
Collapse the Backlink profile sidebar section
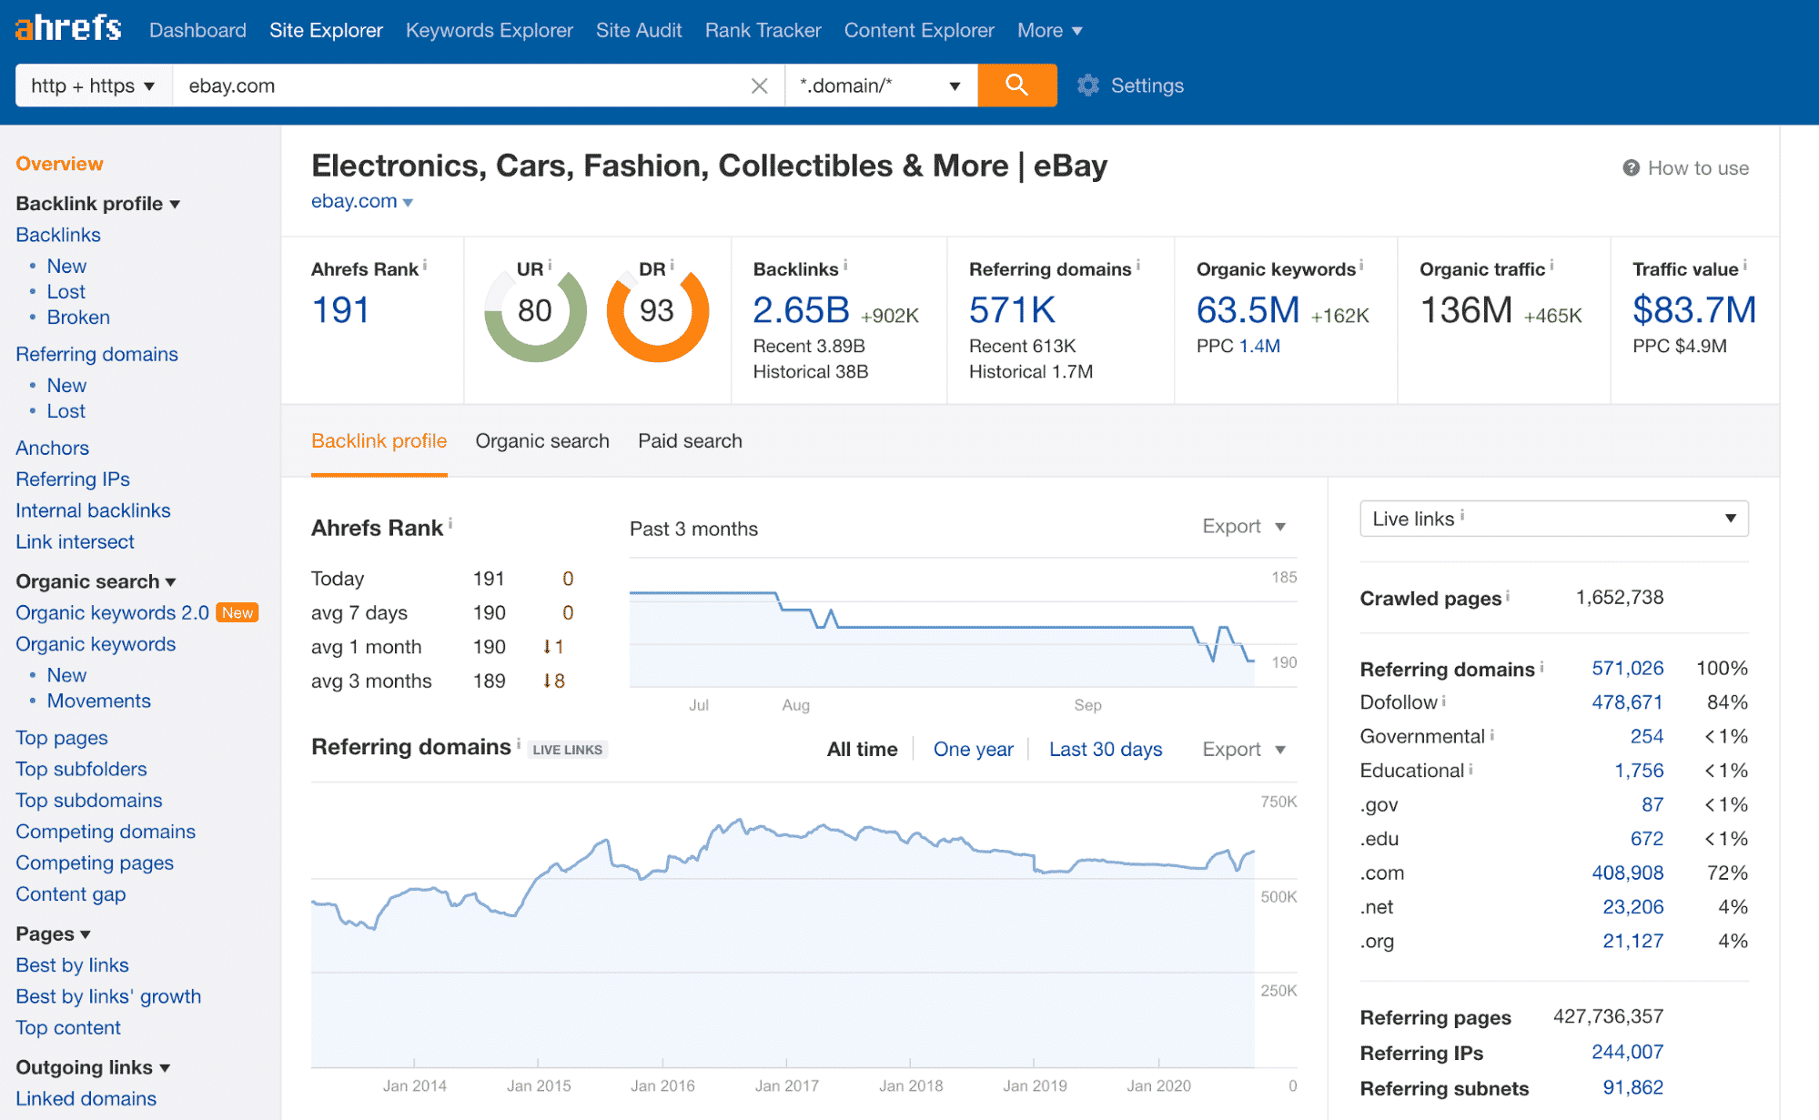[97, 203]
